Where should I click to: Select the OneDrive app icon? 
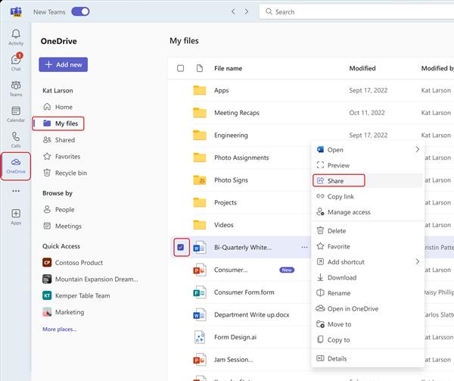click(x=16, y=166)
